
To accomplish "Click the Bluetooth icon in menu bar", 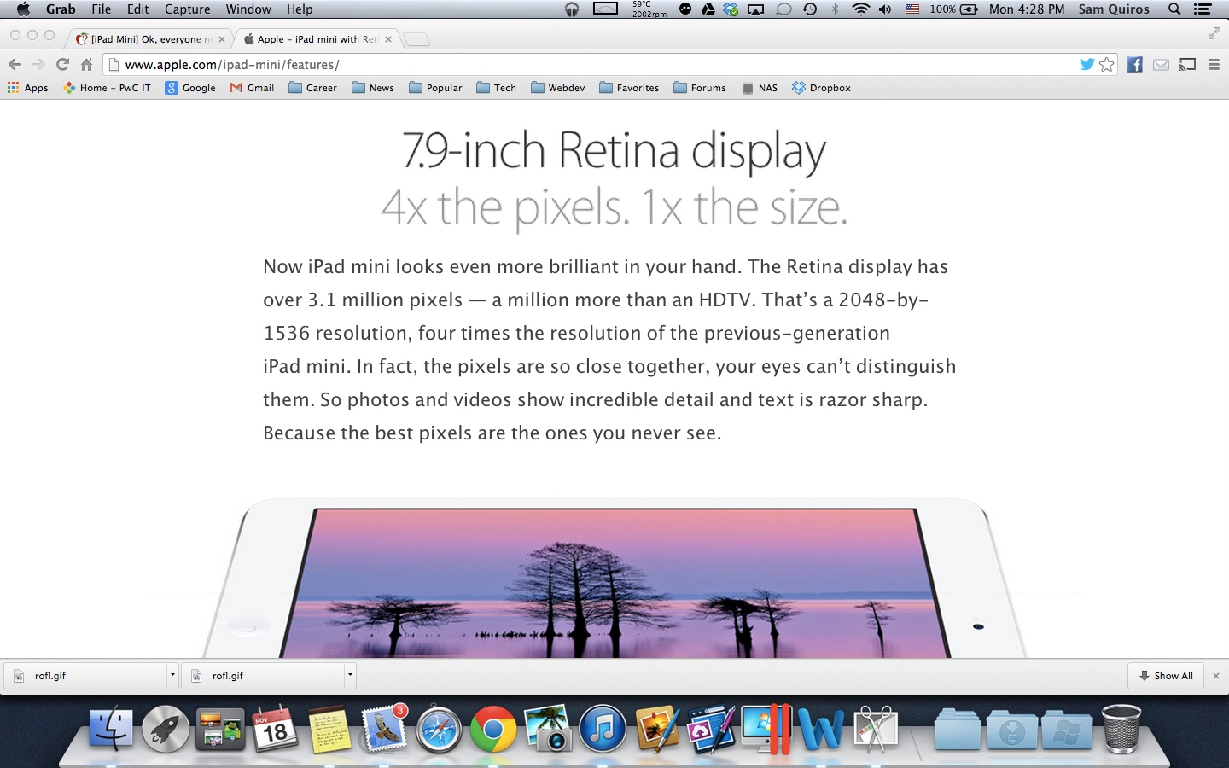I will pos(836,9).
